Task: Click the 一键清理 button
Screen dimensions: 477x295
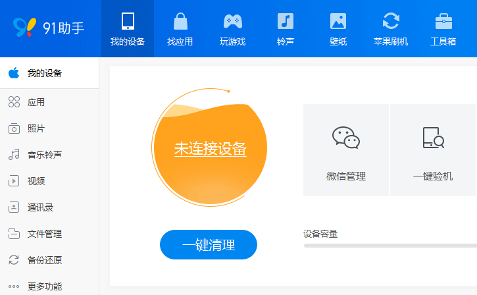Action: [x=209, y=245]
